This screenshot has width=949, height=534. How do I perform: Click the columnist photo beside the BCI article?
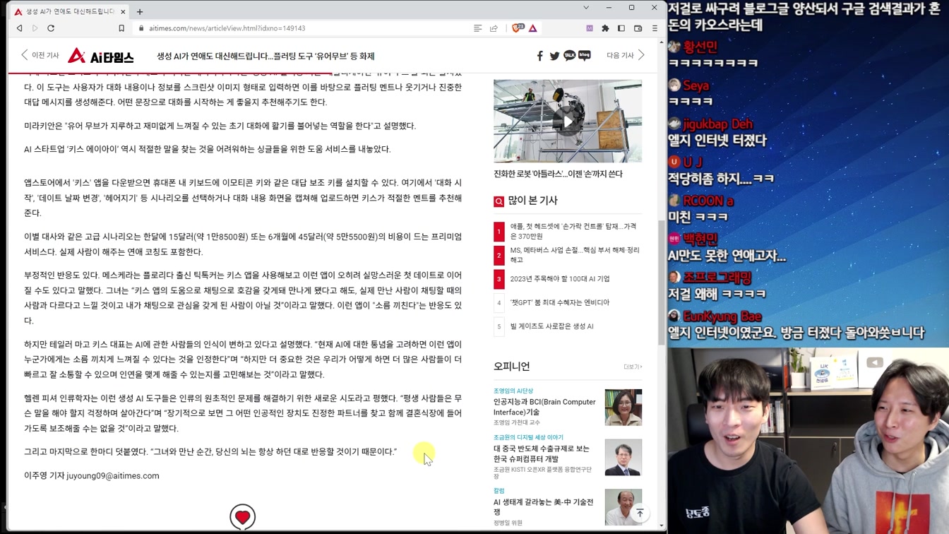[623, 408]
